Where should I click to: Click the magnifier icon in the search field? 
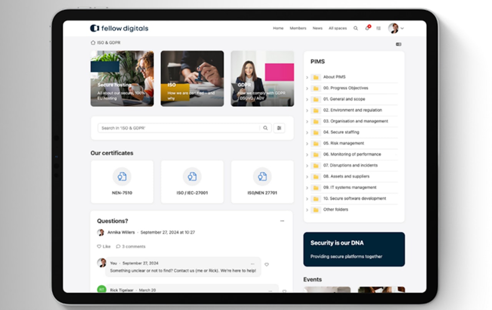[x=265, y=128]
